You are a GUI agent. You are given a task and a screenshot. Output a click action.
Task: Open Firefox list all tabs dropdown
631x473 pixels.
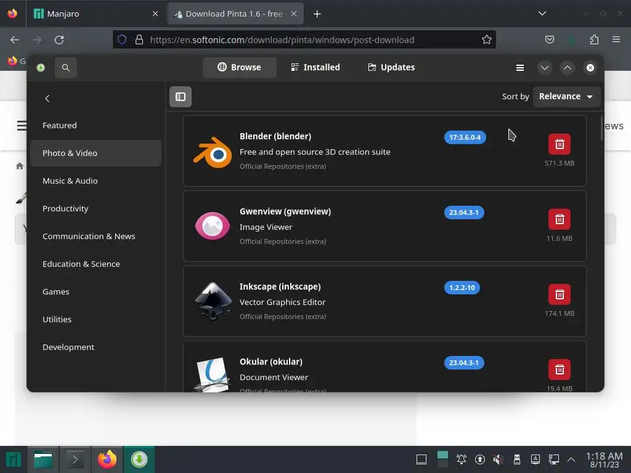pos(542,14)
